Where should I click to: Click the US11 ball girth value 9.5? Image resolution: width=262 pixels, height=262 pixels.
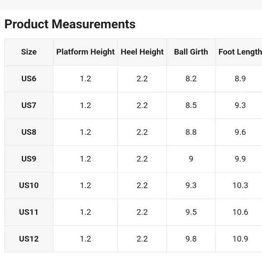click(x=191, y=212)
